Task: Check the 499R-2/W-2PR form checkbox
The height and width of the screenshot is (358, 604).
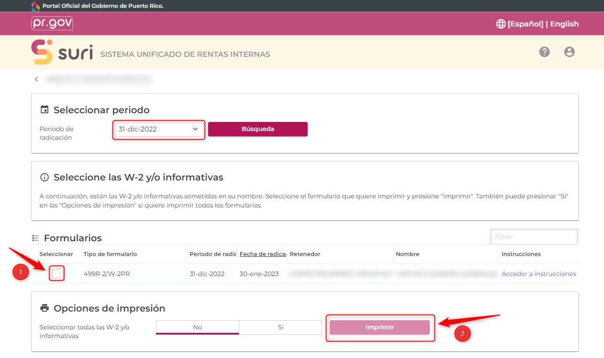Action: pyautogui.click(x=56, y=274)
